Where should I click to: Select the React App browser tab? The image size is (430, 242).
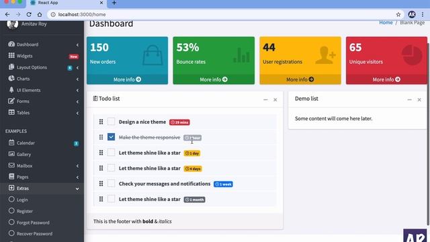pos(67,3)
